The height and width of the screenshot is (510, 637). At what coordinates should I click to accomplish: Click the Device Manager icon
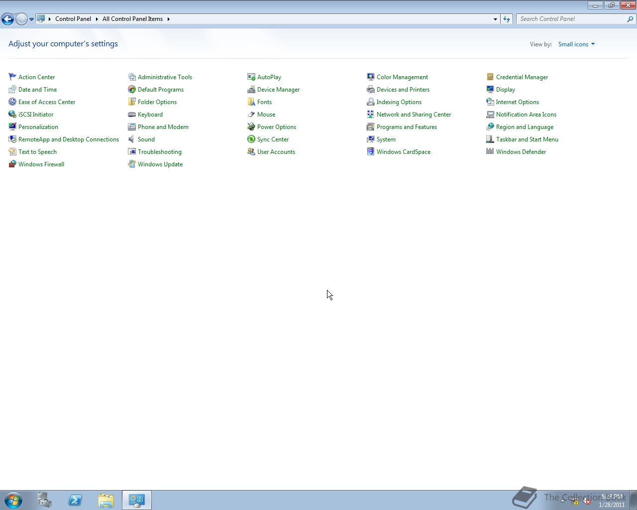251,89
